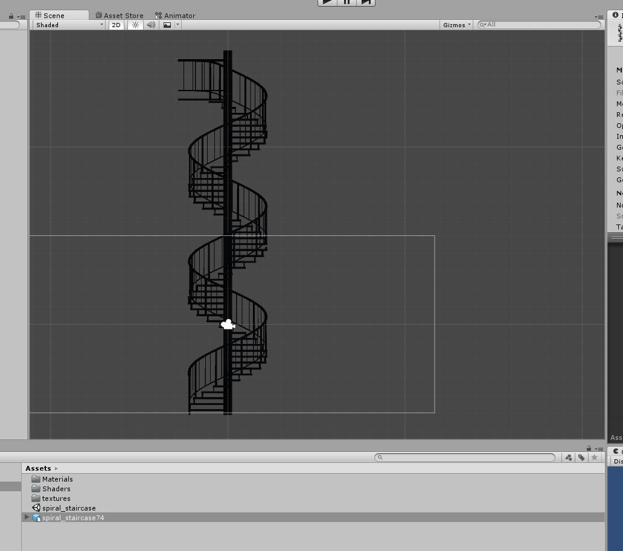Expand the spiral_staircase74 asset
This screenshot has height=551, width=623.
[27, 518]
